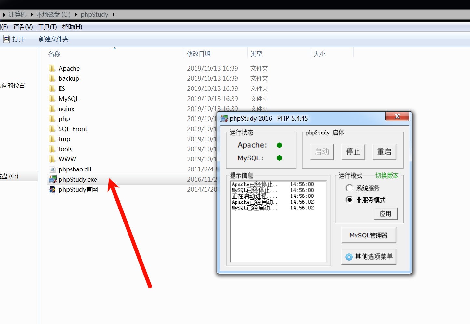
Task: Click the 文件夹 type cell for backup
Action: click(x=259, y=78)
